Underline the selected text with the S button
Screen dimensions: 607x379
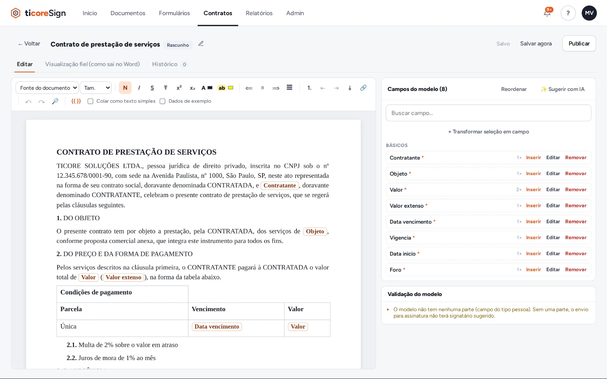152,88
